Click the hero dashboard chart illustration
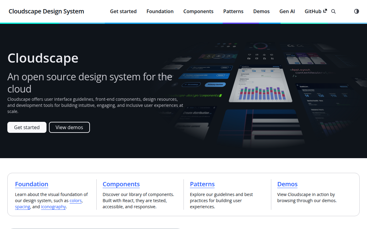 (x=260, y=84)
